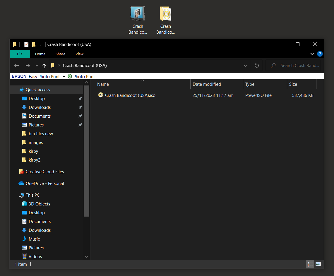Switch to details view on status bar

310,264
